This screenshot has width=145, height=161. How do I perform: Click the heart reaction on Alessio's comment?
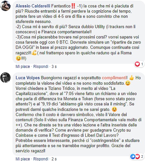137,64
